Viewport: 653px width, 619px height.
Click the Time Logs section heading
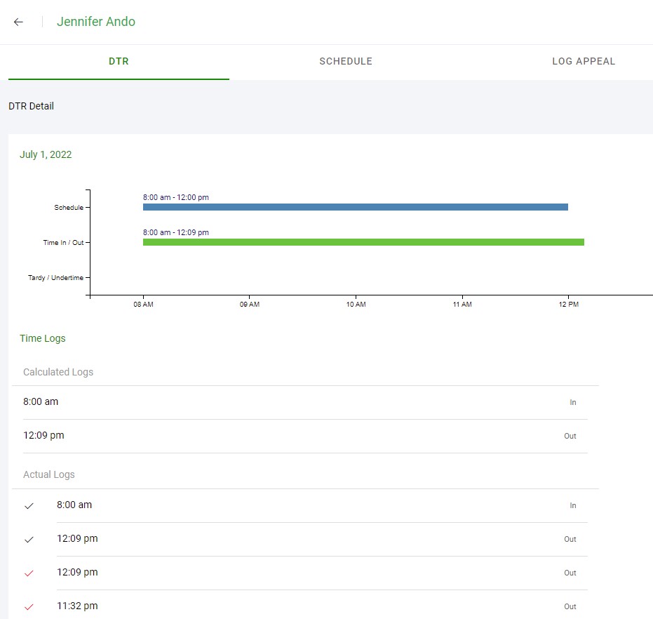(x=43, y=338)
